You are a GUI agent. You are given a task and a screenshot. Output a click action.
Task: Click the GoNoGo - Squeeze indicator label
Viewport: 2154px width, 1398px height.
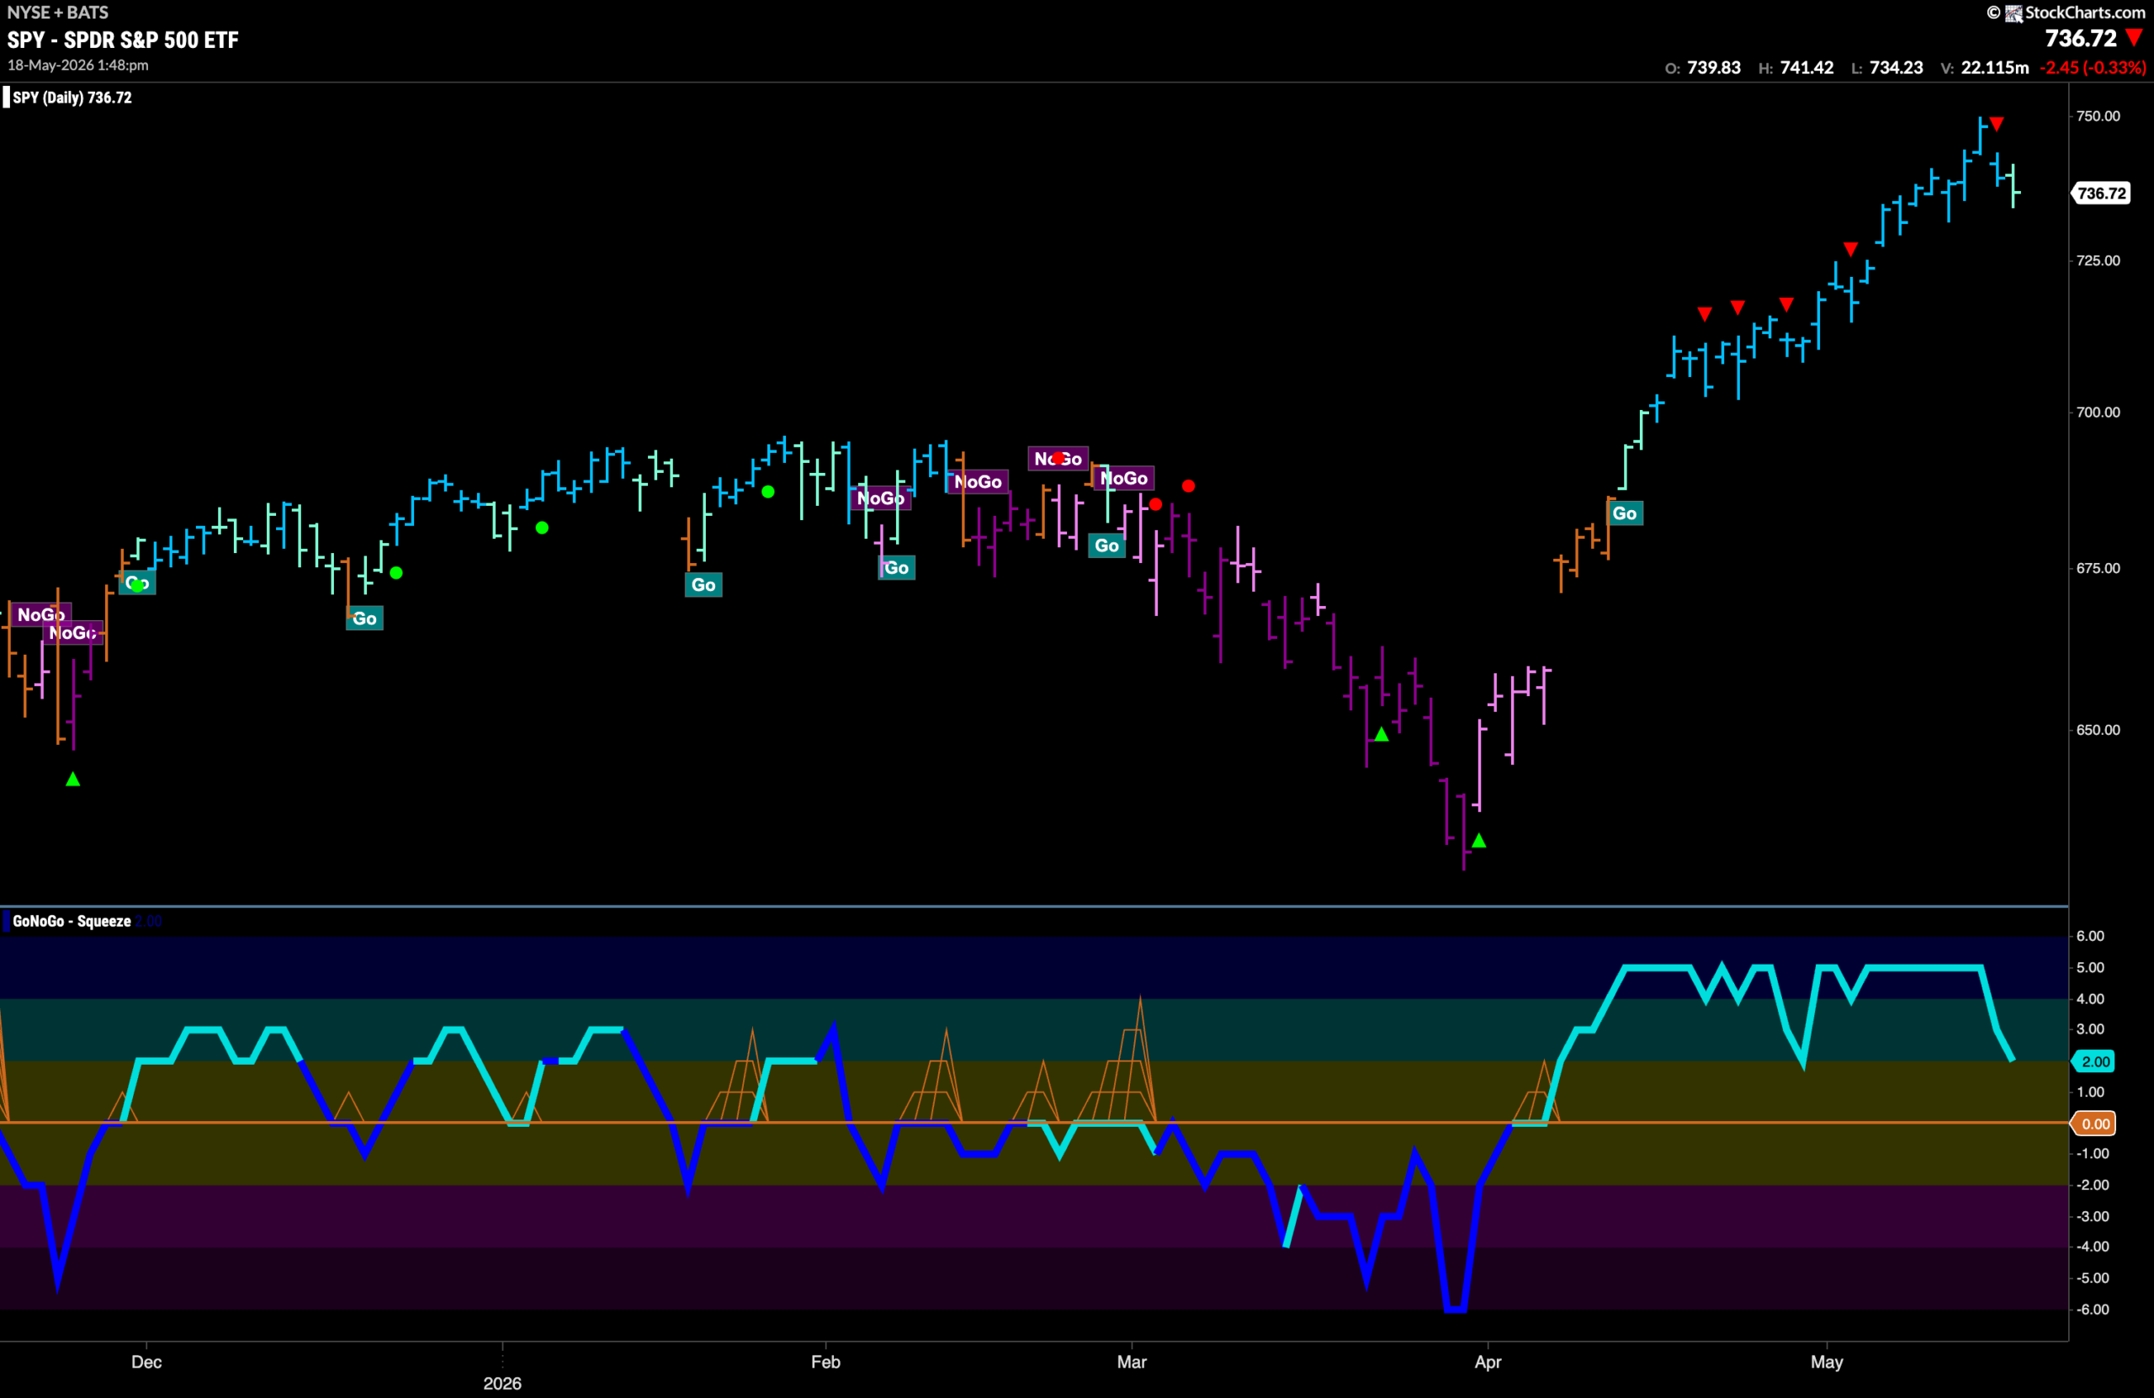pos(72,921)
